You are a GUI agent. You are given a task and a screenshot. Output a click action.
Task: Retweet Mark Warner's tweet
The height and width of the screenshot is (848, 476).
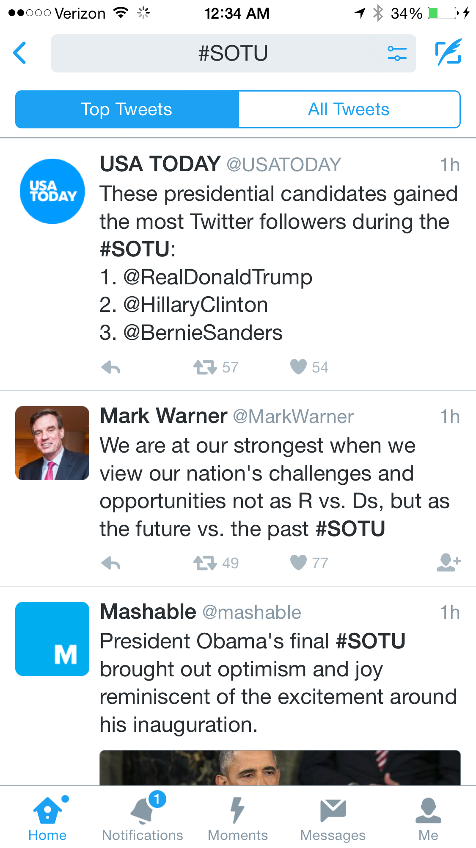pos(206,563)
